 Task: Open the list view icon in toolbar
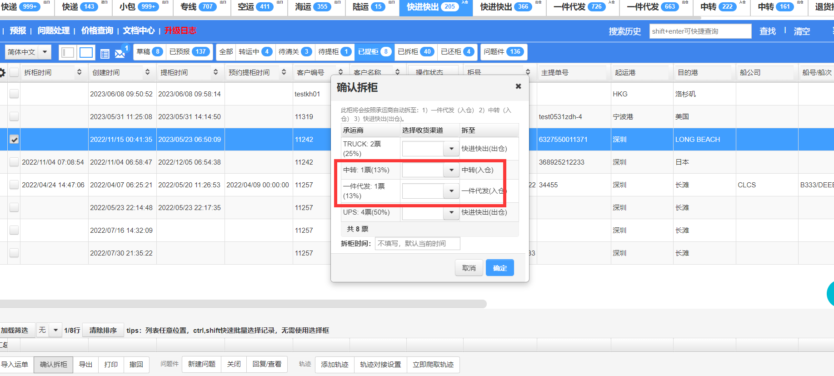click(105, 54)
